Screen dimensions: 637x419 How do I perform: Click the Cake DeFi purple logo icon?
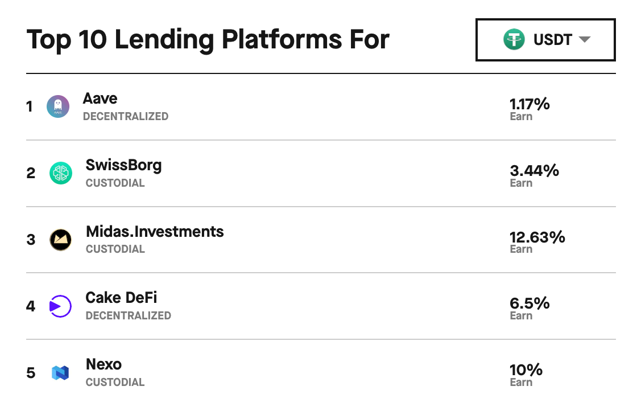60,306
